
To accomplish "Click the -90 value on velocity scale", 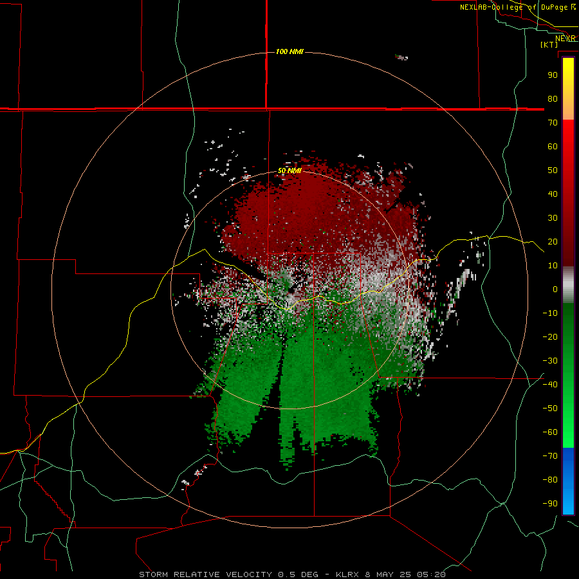I will (550, 504).
